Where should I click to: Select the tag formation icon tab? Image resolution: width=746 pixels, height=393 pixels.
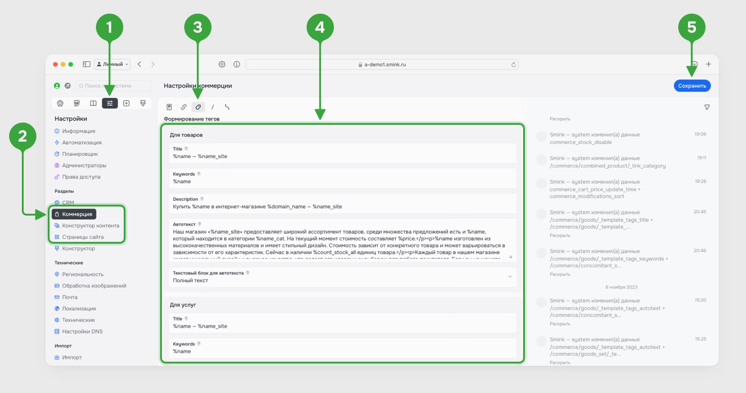pos(198,107)
